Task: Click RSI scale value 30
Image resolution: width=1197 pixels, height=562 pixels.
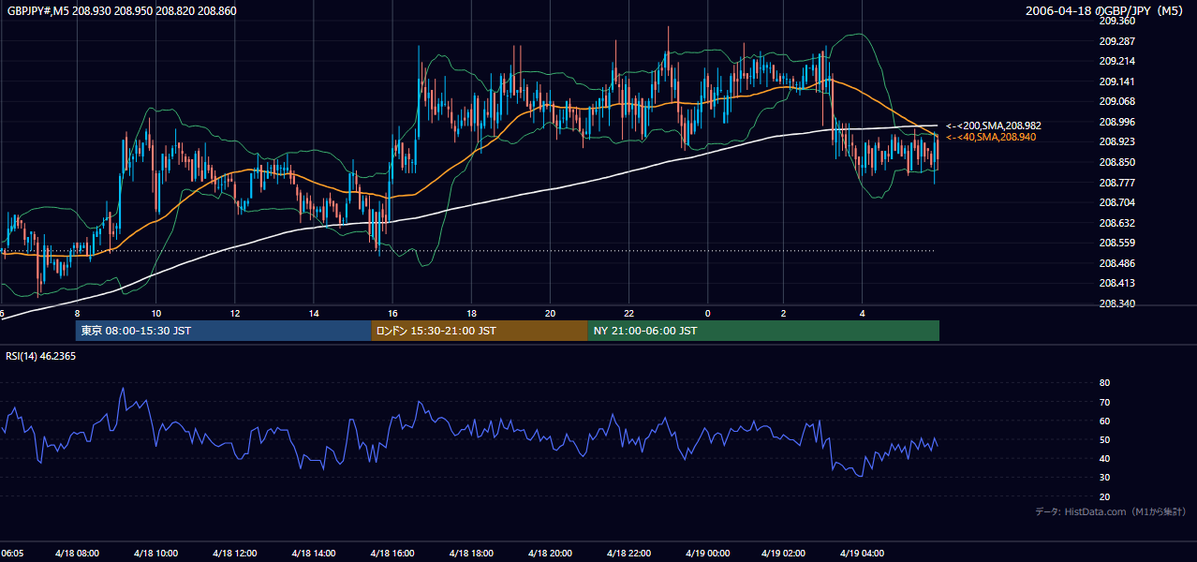Action: 1104,478
